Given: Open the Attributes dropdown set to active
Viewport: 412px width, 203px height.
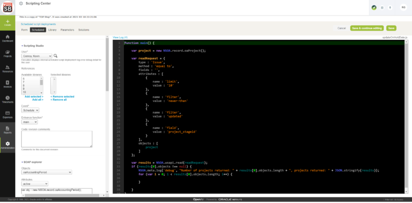Looking at the screenshot, I should (x=35, y=184).
